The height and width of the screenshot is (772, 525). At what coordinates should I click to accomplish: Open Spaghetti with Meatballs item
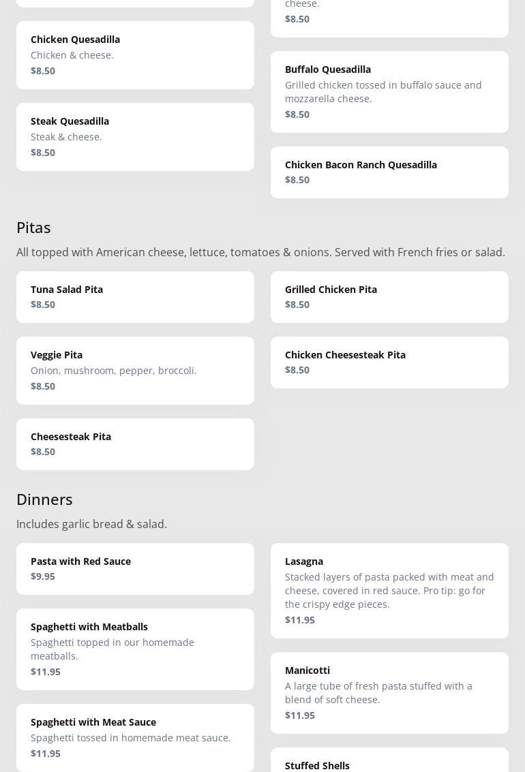coord(135,649)
